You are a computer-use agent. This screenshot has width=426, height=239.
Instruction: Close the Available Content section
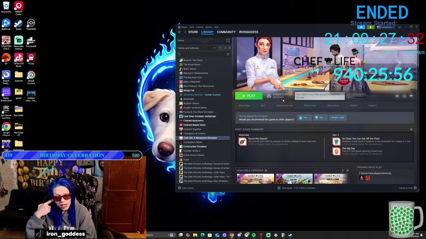point(347,171)
